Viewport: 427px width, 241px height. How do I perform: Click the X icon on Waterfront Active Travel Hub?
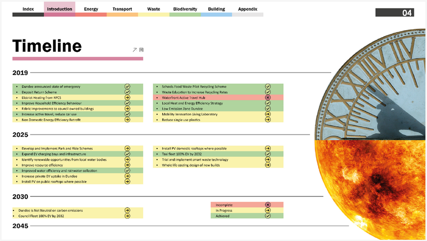268,97
